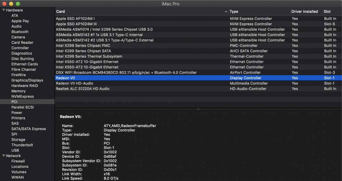Open Diagnostics in sidebar
This screenshot has height=181, width=342.
point(22,53)
